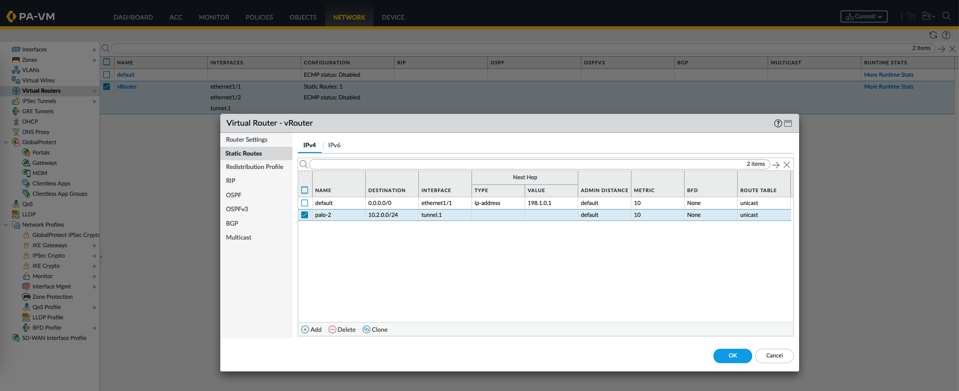Image resolution: width=959 pixels, height=391 pixels.
Task: Click the Add static route icon
Action: 305,330
